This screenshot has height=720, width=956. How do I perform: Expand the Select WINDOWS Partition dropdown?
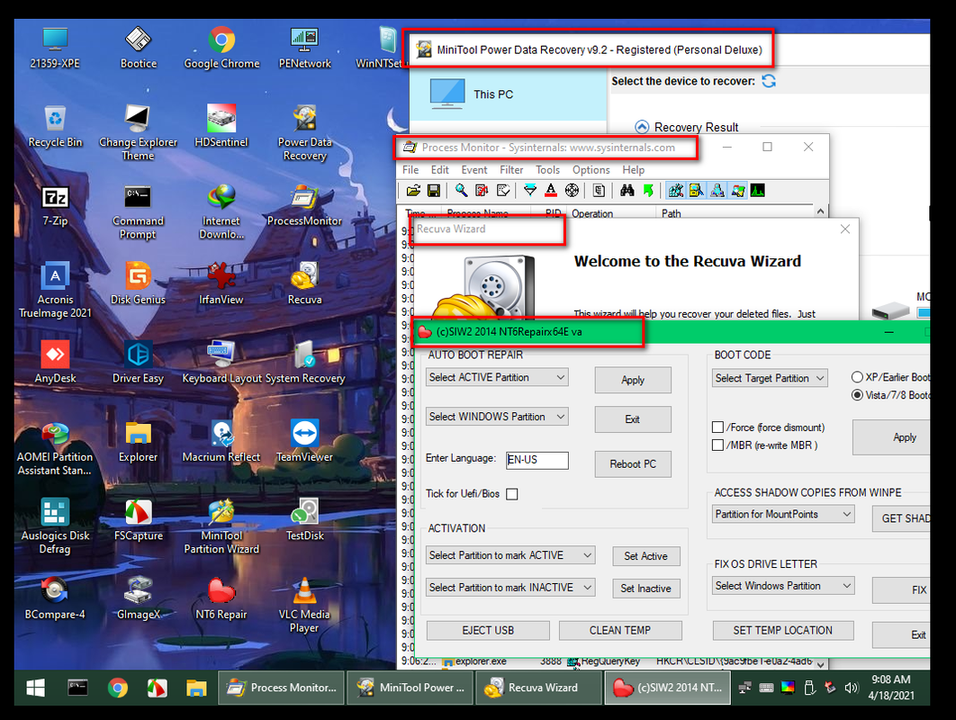[x=497, y=417]
